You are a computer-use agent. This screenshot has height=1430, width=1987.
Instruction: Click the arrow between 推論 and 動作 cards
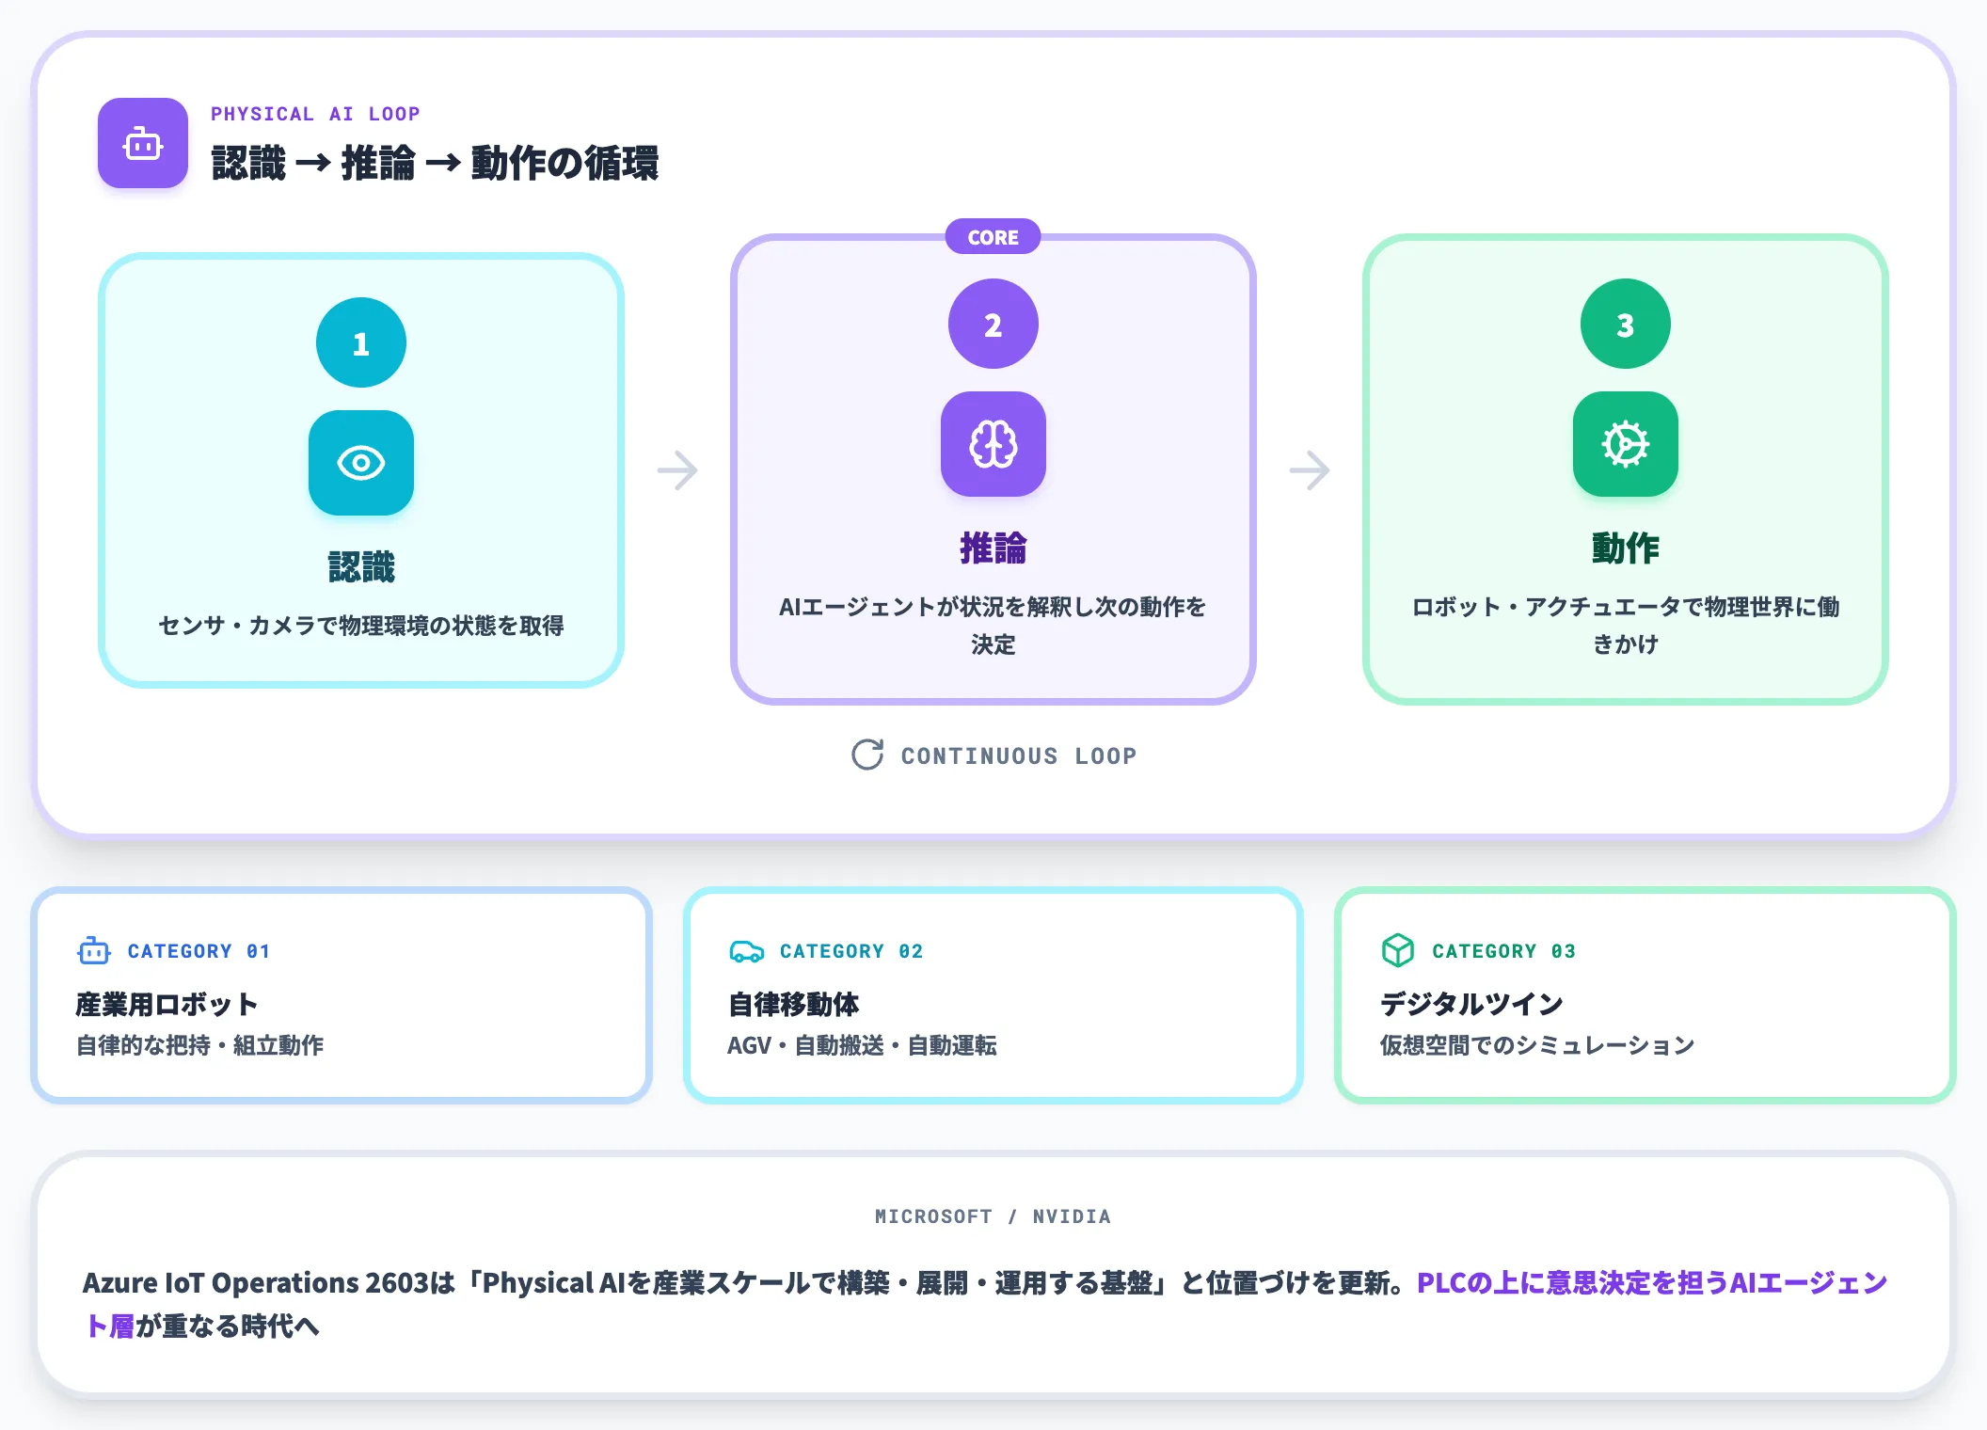pos(1310,470)
